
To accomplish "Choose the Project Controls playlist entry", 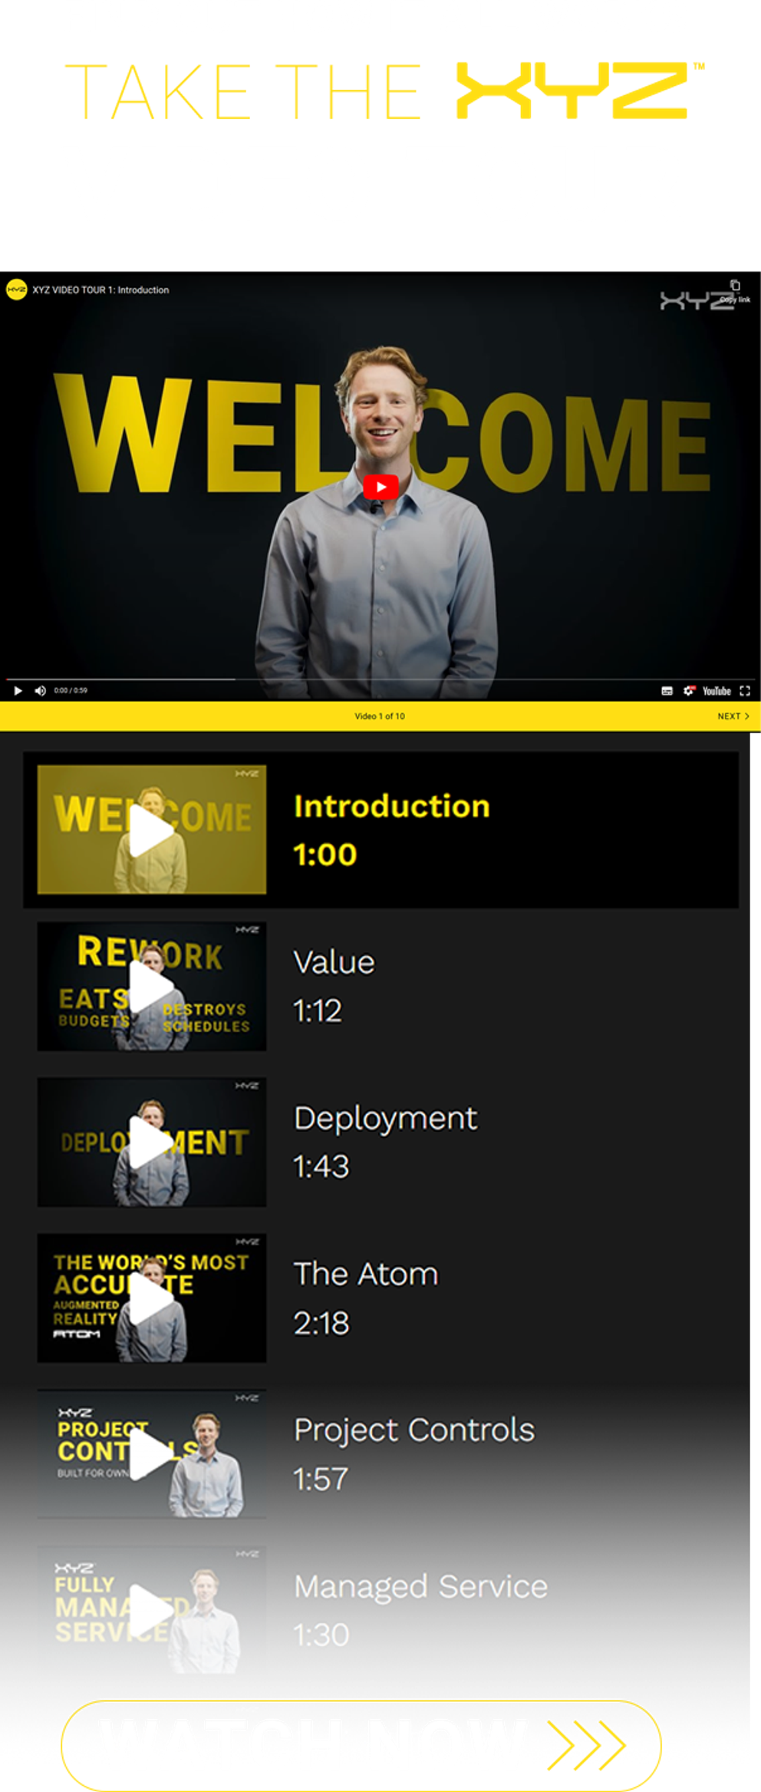I will pos(381,1453).
